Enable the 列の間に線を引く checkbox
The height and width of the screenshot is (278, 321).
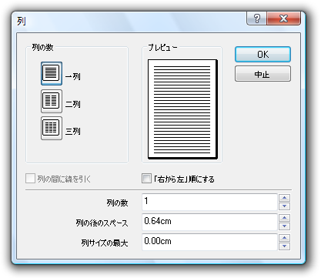30,179
